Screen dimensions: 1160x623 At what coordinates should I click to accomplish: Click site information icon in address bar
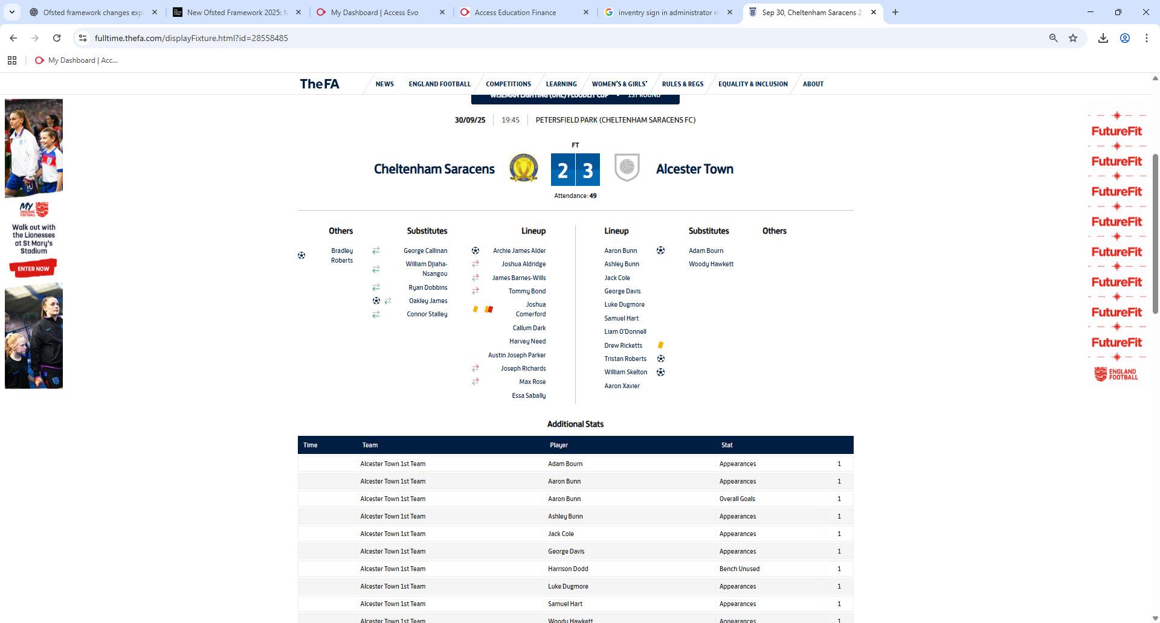[83, 38]
